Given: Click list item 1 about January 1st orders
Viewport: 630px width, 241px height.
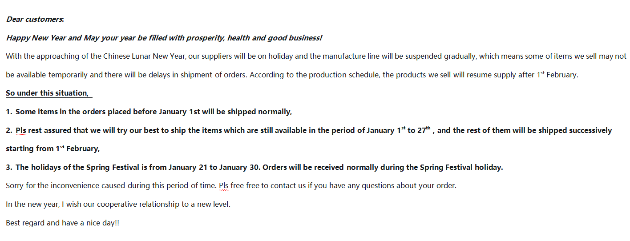Looking at the screenshot, I should (149, 112).
